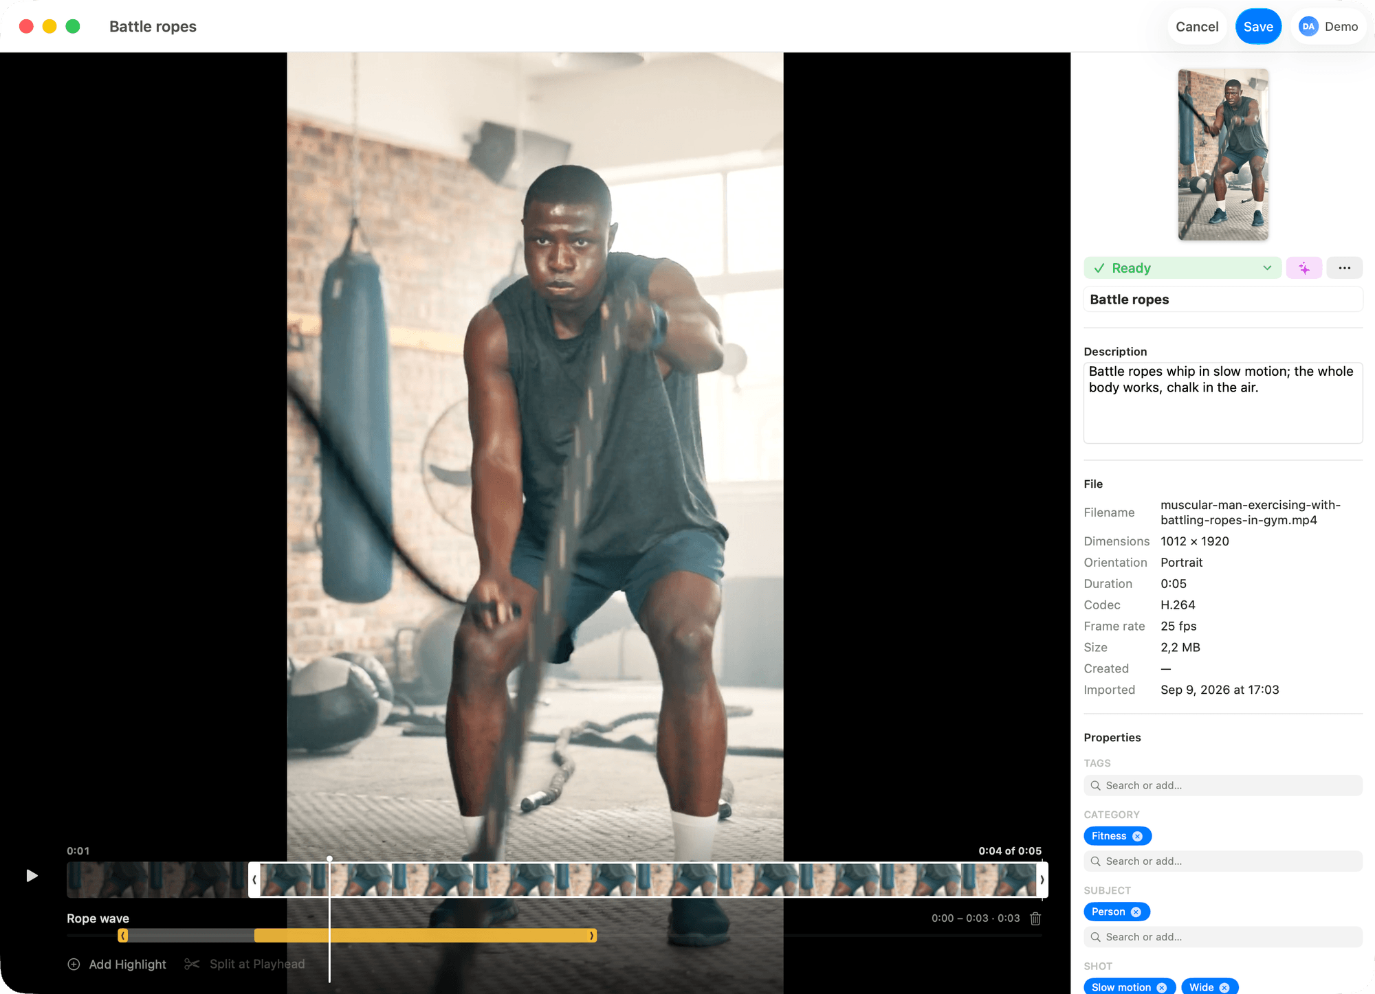Viewport: 1375px width, 994px height.
Task: Click the Subject search or add field
Action: pos(1223,936)
